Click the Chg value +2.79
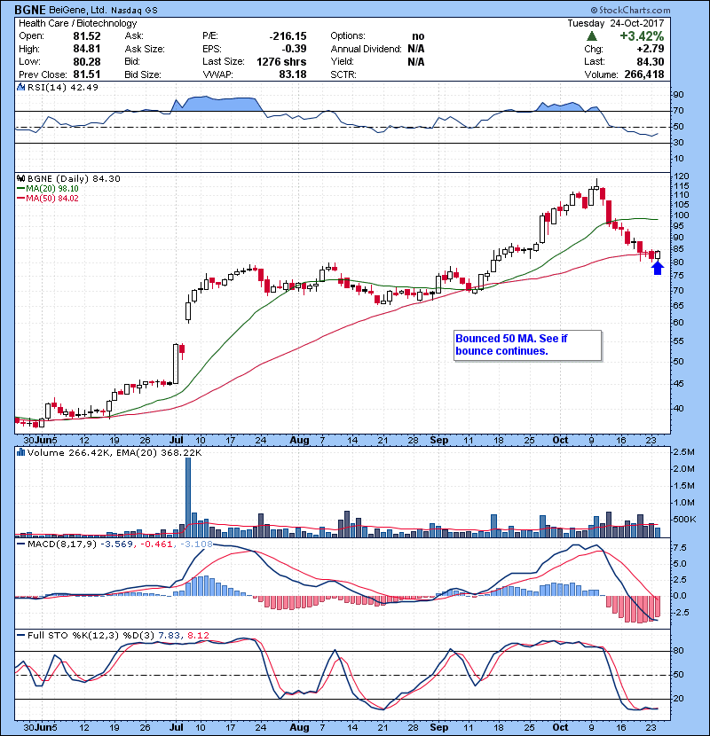This screenshot has width=710, height=736. (651, 49)
